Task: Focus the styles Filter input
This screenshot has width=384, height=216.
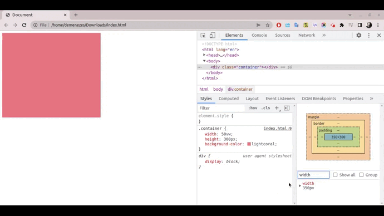Action: 221,108
